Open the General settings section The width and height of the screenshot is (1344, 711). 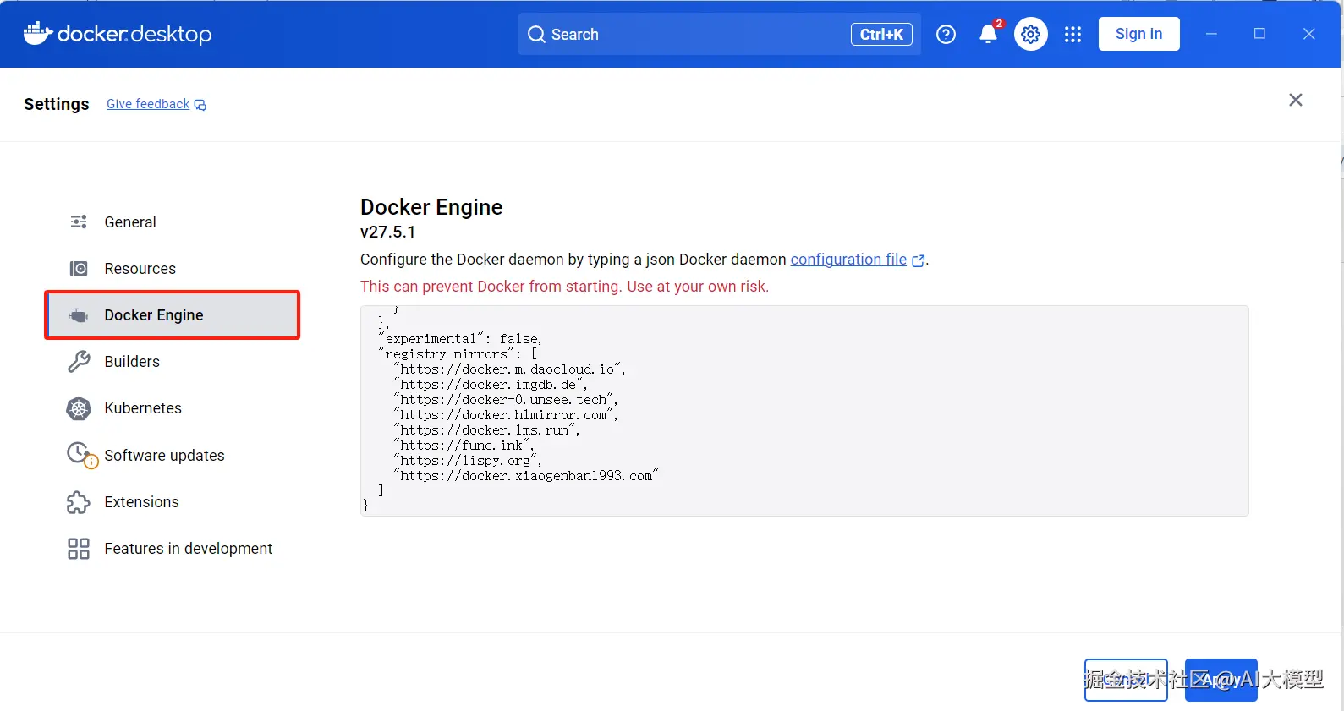tap(173, 222)
